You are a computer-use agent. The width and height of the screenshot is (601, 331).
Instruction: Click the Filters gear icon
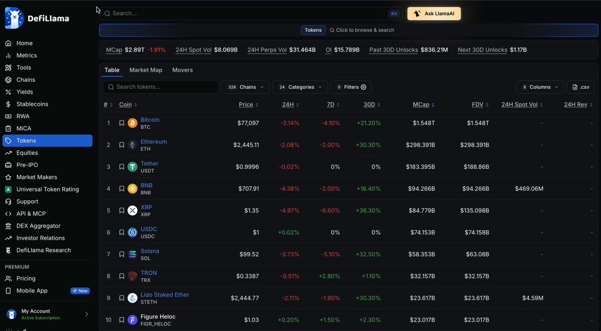click(x=364, y=87)
